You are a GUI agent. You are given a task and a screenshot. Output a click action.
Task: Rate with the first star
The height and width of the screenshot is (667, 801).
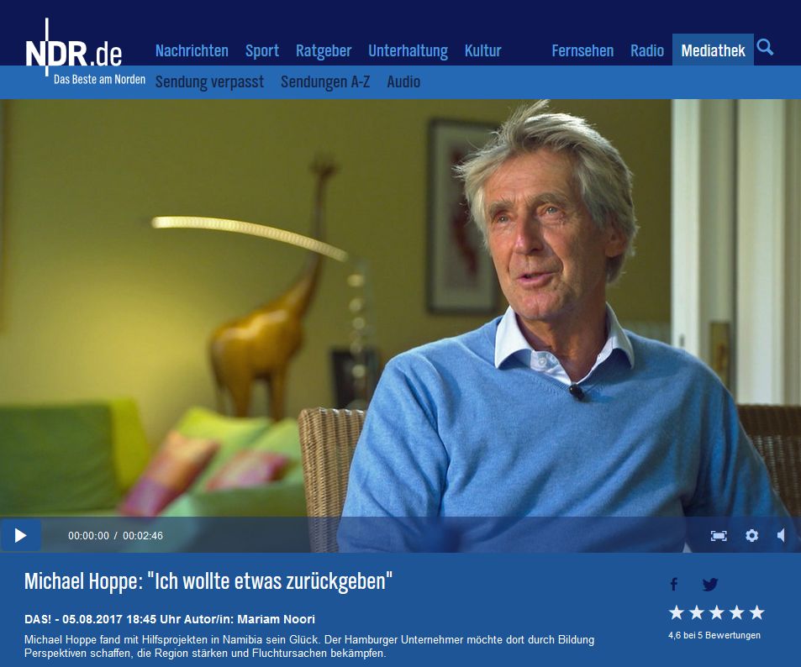pyautogui.click(x=677, y=612)
